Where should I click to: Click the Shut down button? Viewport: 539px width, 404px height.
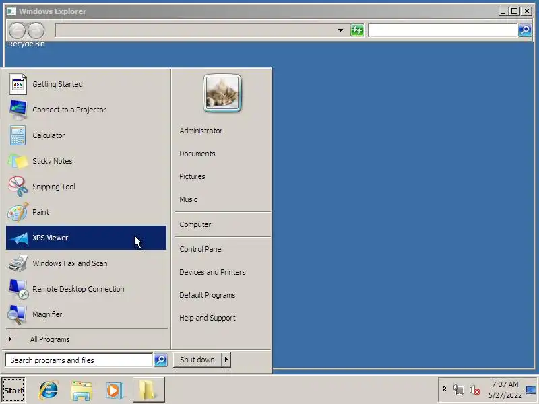tap(197, 360)
